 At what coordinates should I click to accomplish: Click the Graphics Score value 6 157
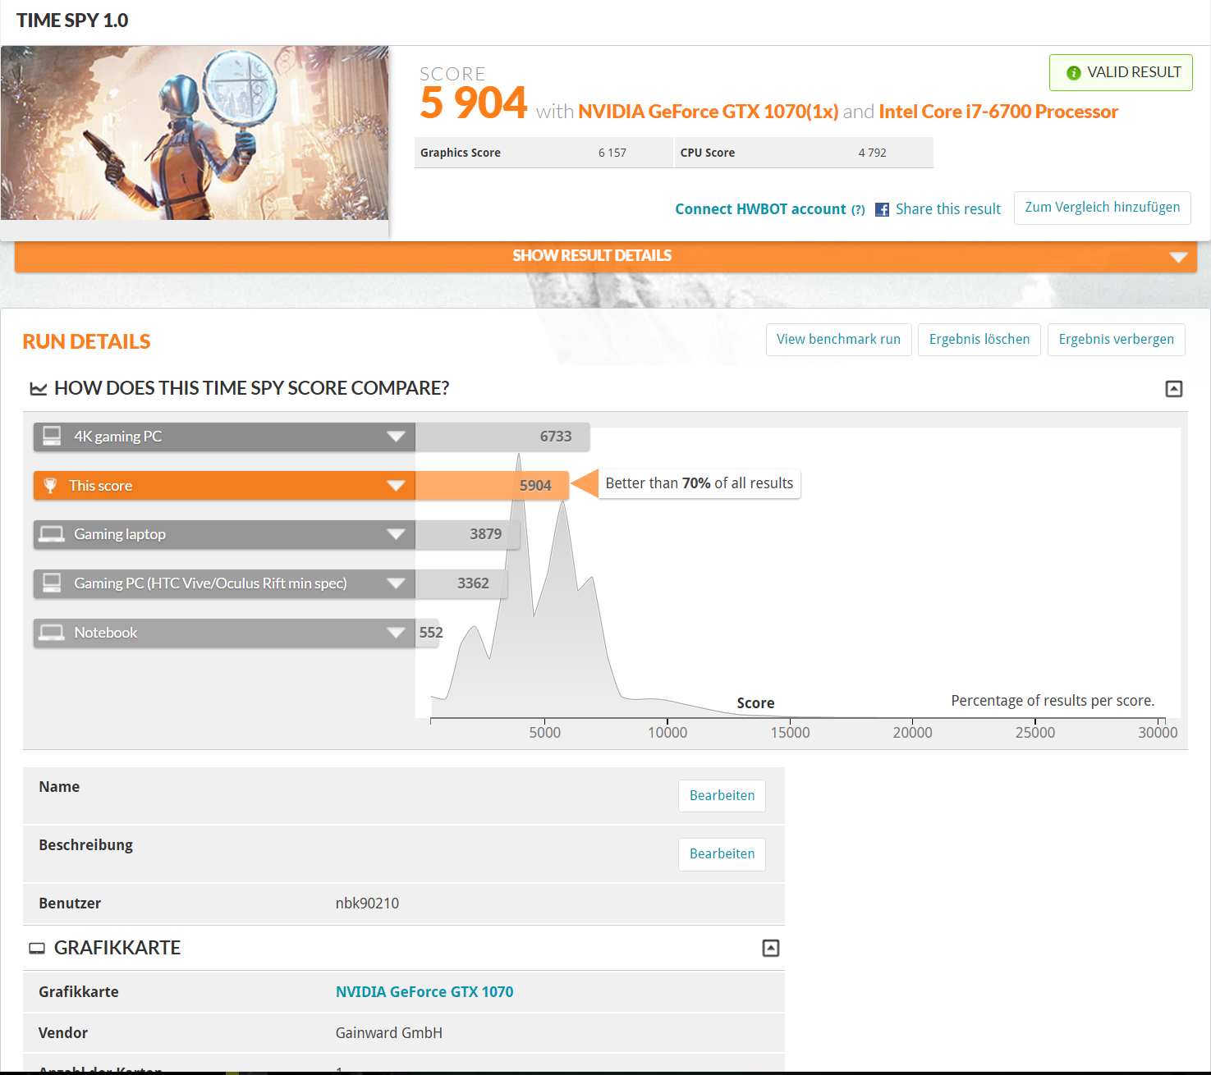(x=612, y=153)
